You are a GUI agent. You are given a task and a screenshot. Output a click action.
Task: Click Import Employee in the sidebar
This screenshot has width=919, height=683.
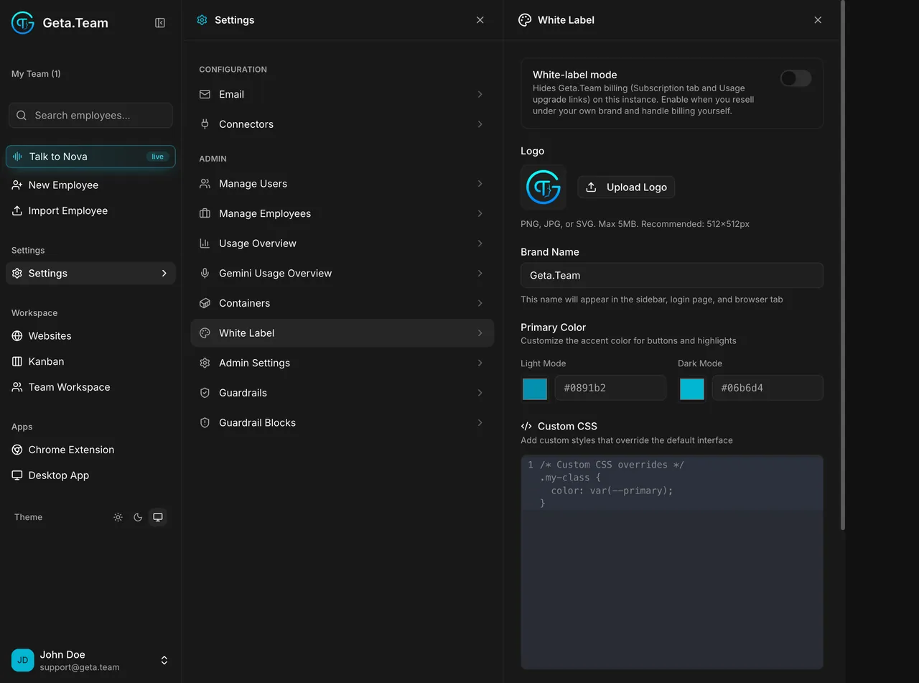tap(90, 210)
